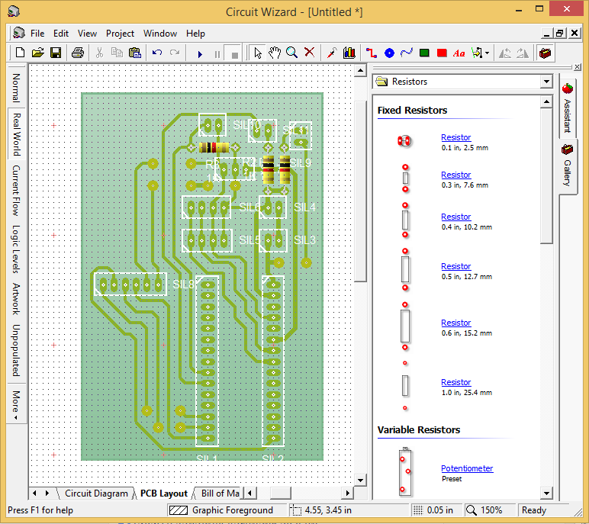Switch to the PCB Layout tab
The image size is (589, 524).
point(164,493)
